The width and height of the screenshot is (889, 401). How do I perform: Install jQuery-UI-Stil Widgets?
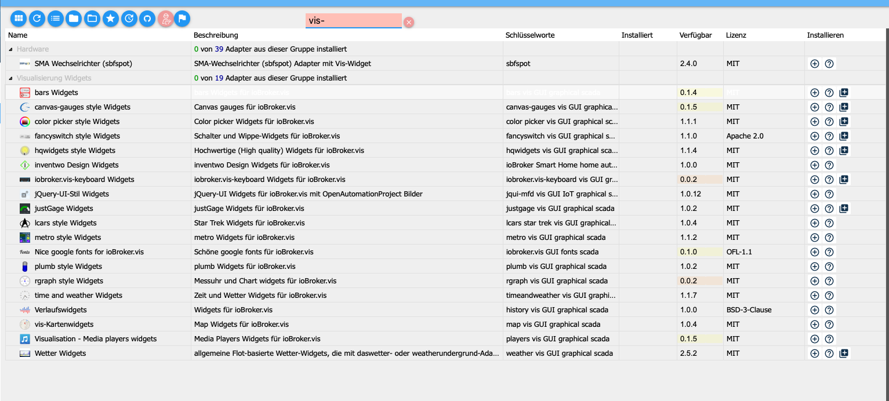815,194
